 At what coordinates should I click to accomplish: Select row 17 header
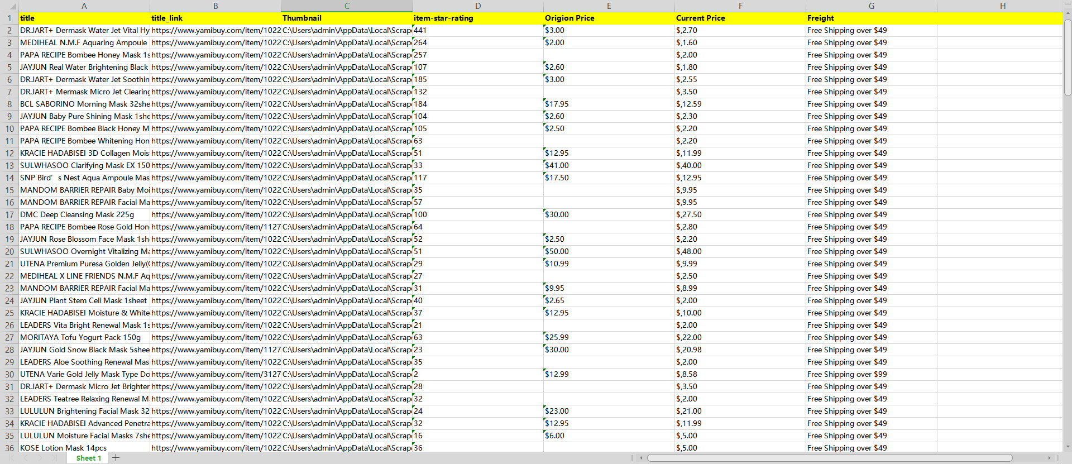click(x=9, y=214)
